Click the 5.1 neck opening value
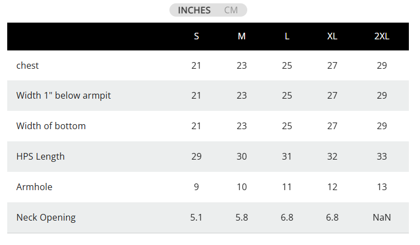The height and width of the screenshot is (245, 420). 196,217
